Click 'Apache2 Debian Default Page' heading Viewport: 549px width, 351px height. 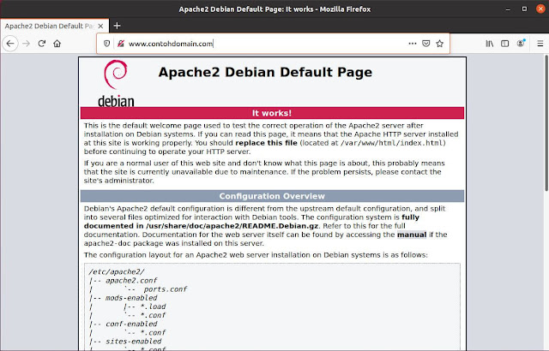point(265,72)
